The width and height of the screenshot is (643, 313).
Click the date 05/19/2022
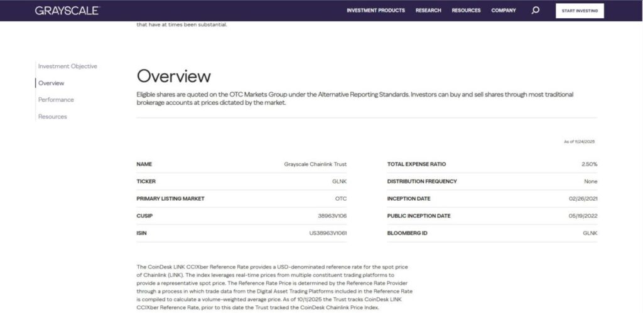583,216
